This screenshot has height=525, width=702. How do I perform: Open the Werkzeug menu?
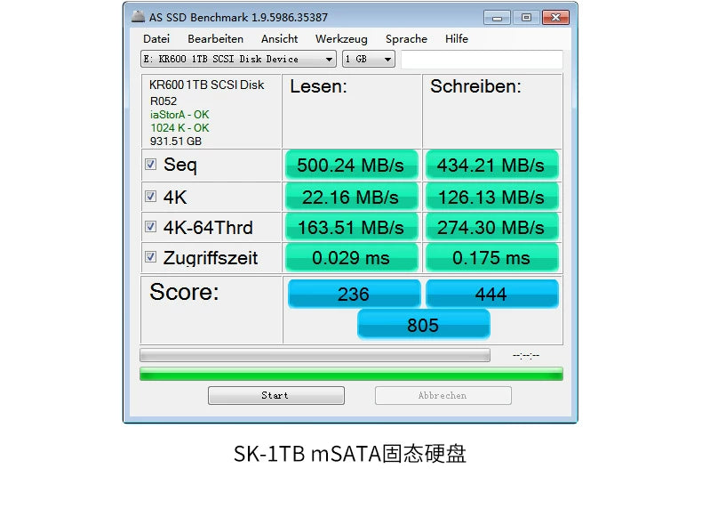coord(341,39)
